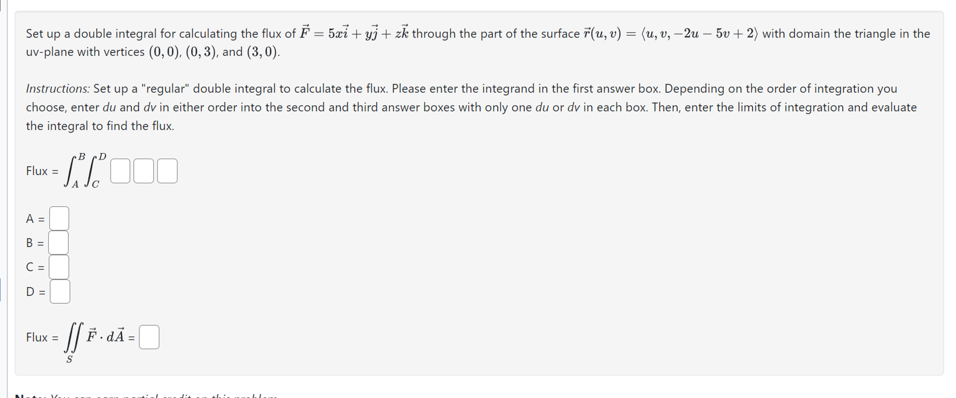This screenshot has width=956, height=398.
Task: Click the second answer box for du or dv
Action: [144, 171]
